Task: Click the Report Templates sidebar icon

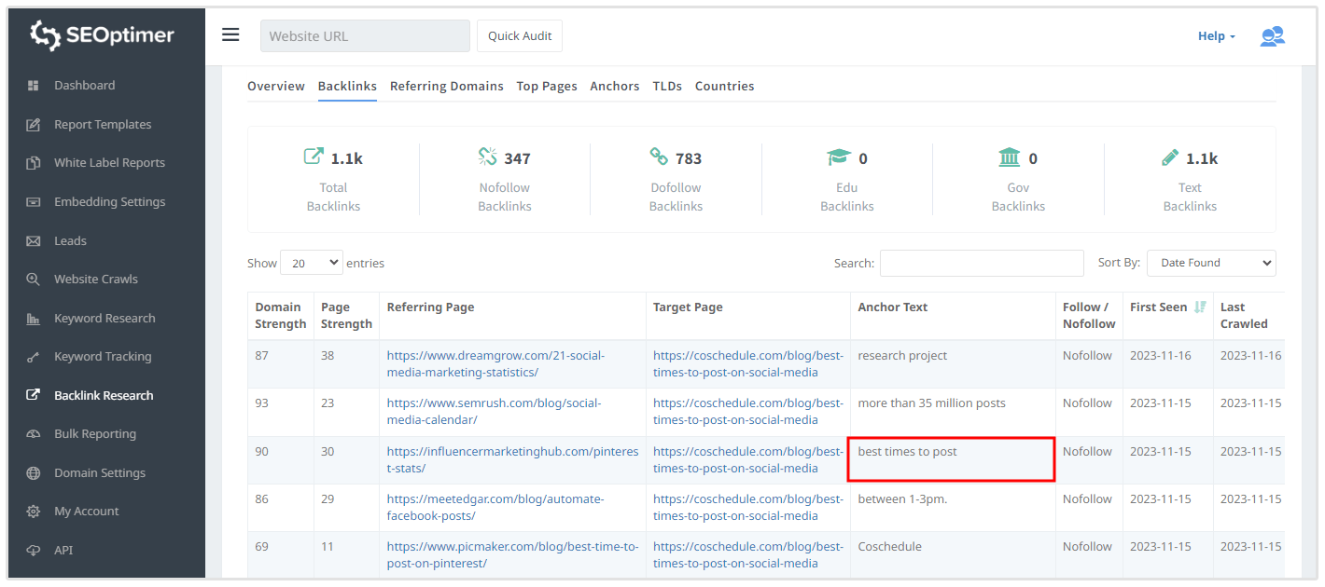Action: (34, 125)
